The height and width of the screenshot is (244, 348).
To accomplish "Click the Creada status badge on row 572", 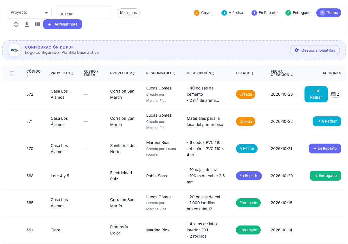I will click(x=246, y=94).
